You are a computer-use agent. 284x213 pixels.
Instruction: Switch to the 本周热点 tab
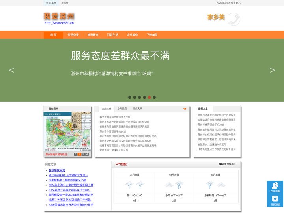[106, 109]
